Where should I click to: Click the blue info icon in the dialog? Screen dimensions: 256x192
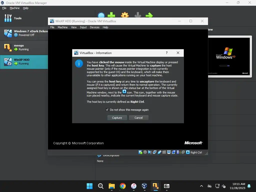point(79,64)
